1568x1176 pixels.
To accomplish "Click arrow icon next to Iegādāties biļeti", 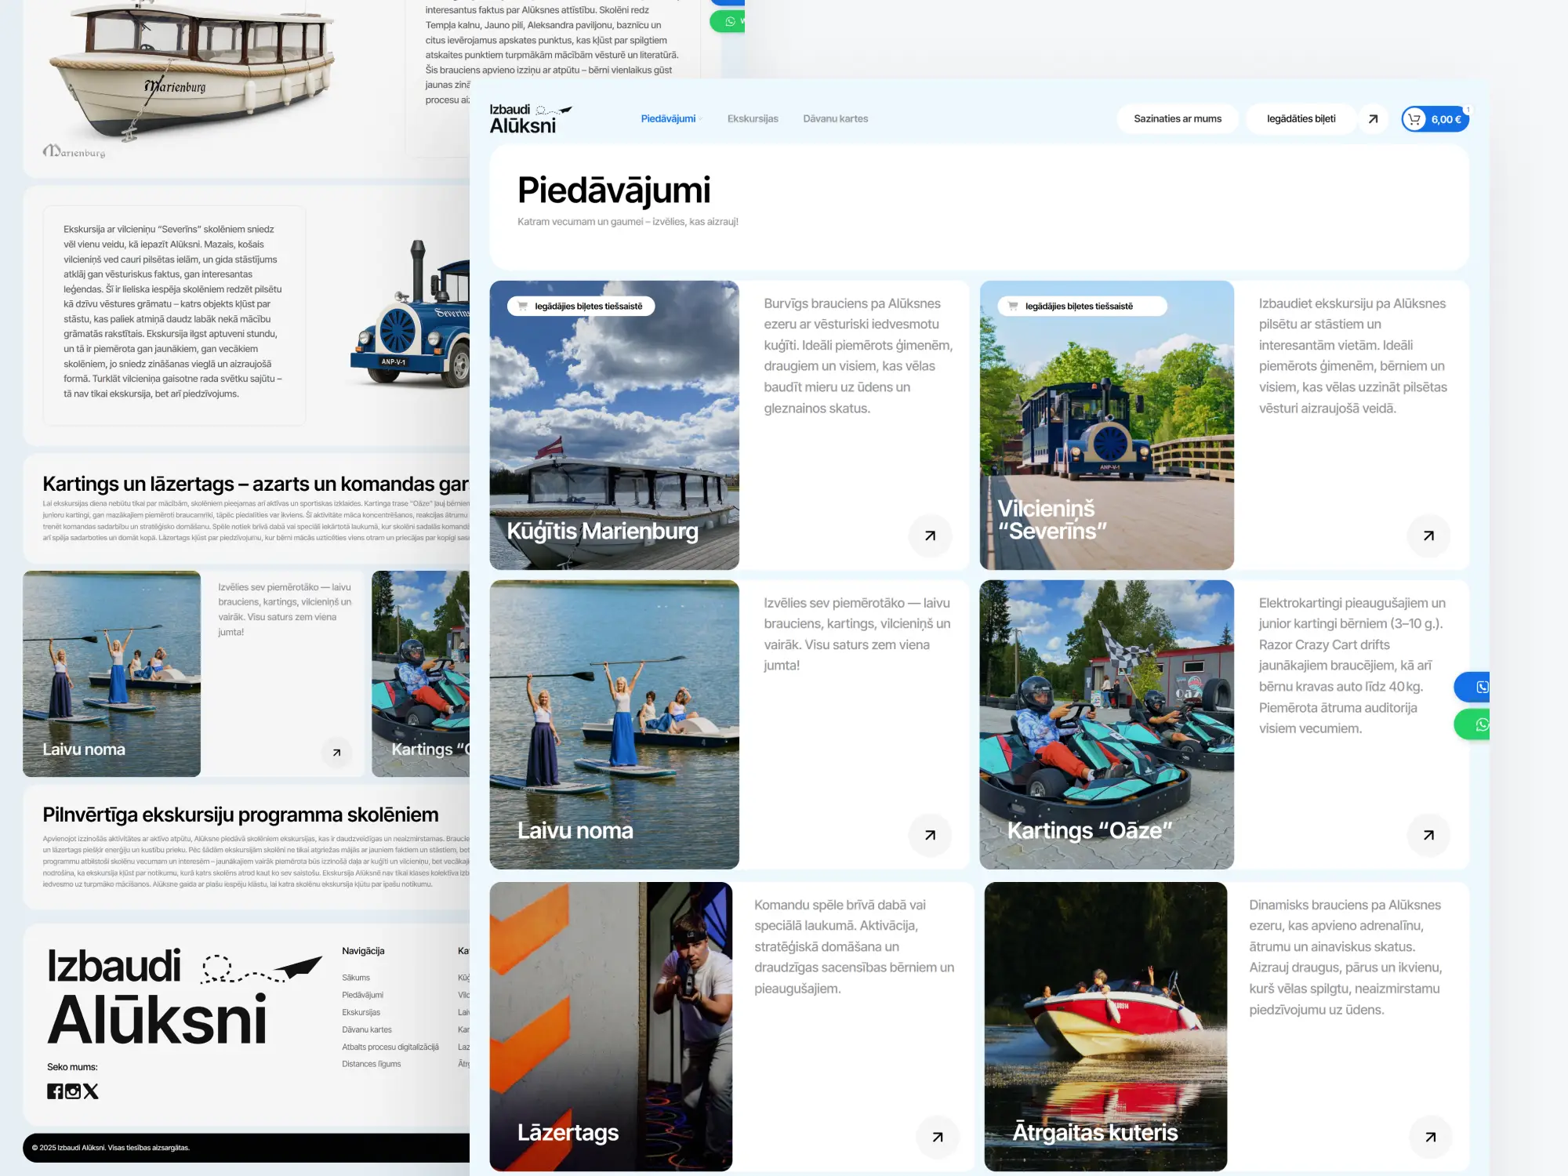I will pyautogui.click(x=1373, y=119).
